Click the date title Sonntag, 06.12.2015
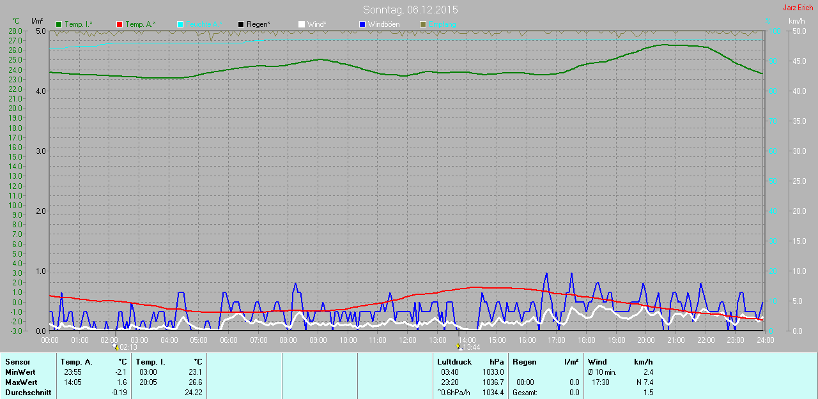 (410, 10)
